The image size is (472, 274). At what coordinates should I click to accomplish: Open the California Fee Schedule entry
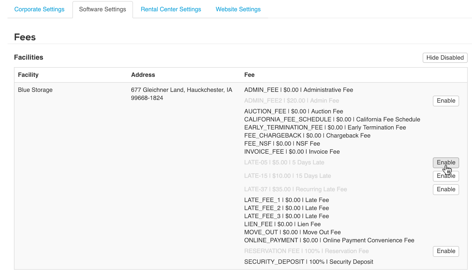click(332, 119)
